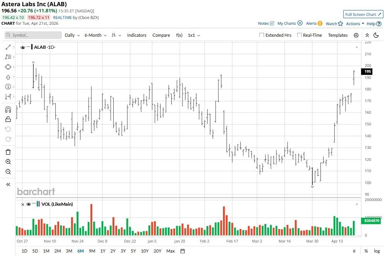The image size is (385, 256).
Task: Select the arrow marker tool
Action: (8, 77)
